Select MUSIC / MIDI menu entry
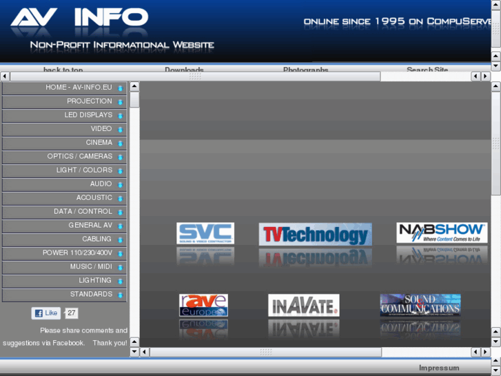This screenshot has height=376, width=501. [x=64, y=267]
